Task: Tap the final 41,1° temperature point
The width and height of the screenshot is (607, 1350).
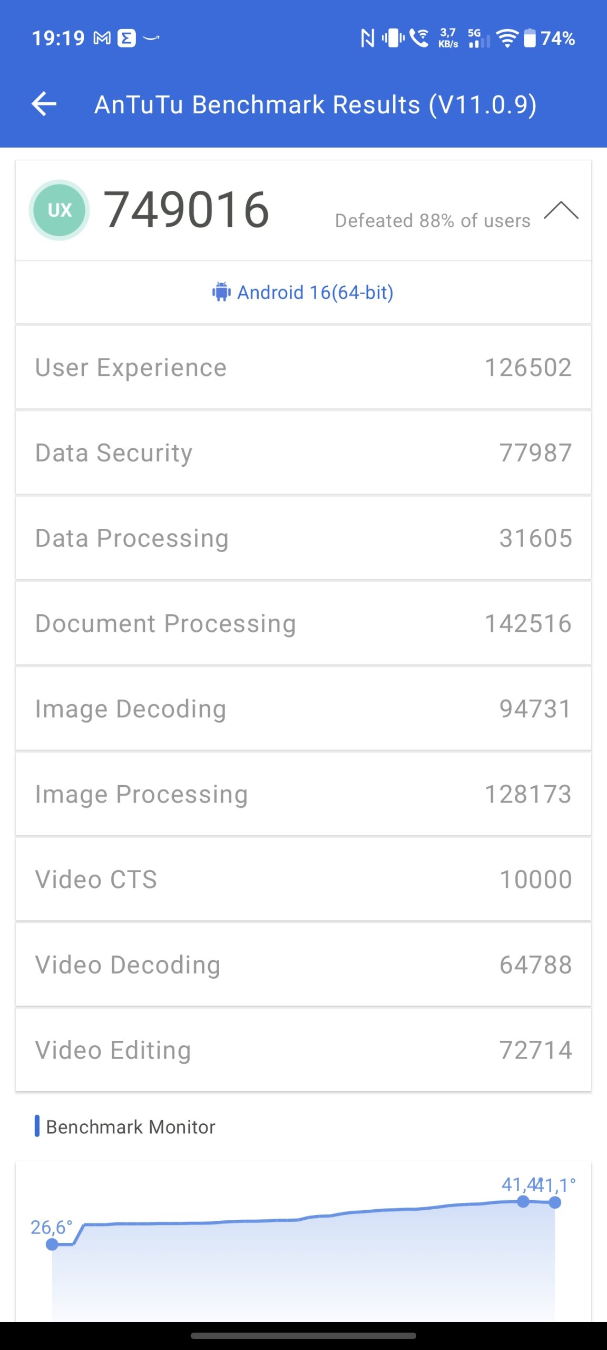Action: tap(555, 1202)
